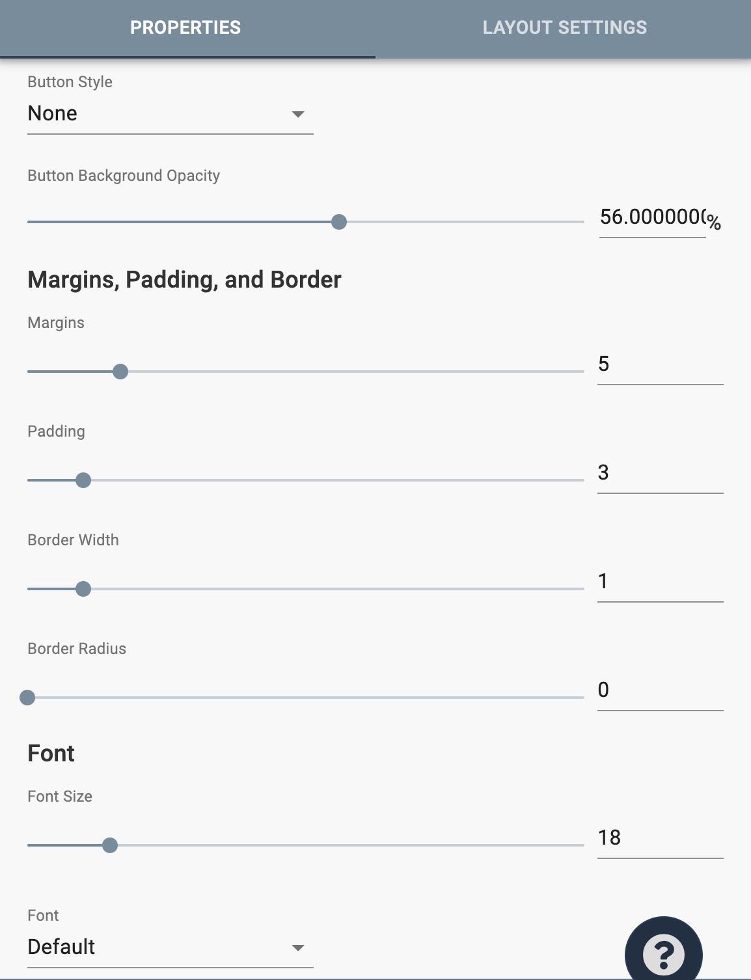Open the Button Style dropdown
Viewport: 751px width, 980px height.
169,114
